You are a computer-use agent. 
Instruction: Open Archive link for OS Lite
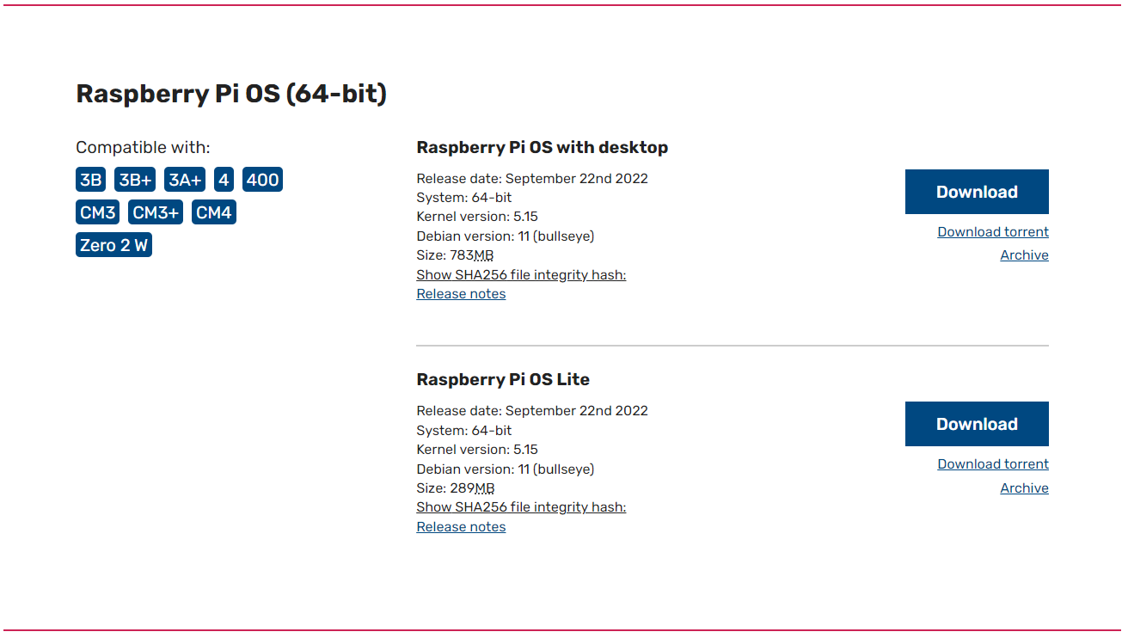coord(1024,488)
